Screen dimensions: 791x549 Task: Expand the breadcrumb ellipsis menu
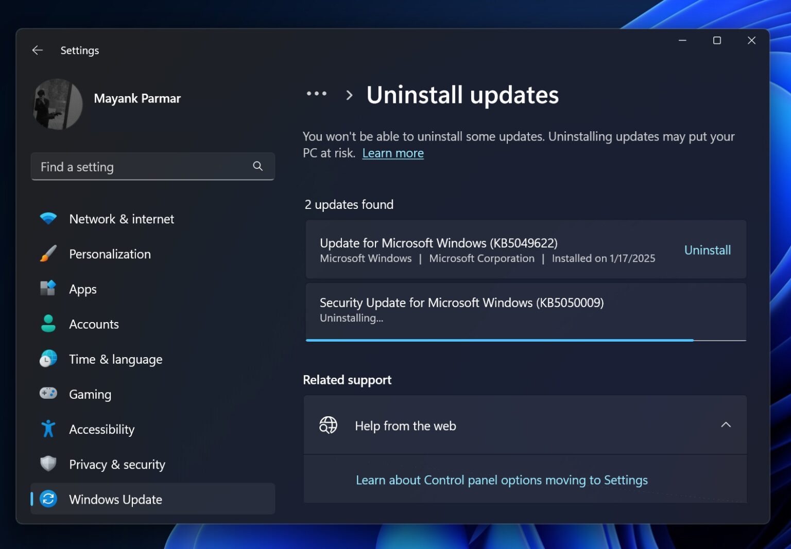pos(317,93)
